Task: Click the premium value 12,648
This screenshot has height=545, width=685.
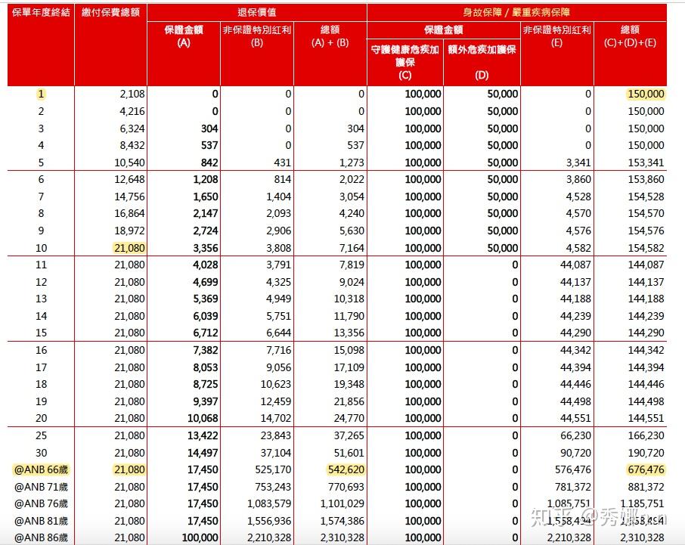Action: (129, 179)
